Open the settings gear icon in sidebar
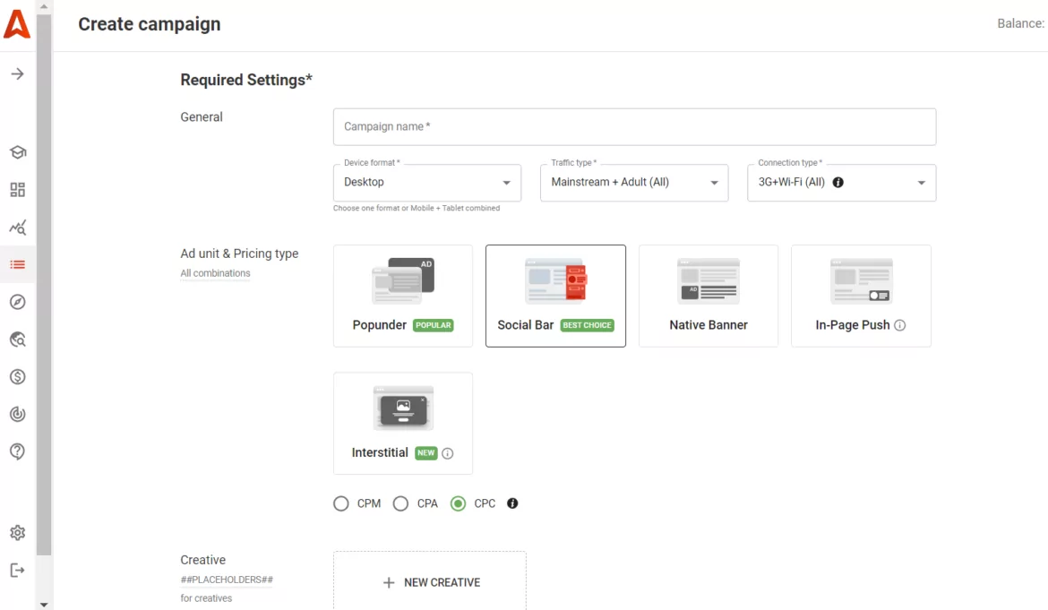The image size is (1048, 610). (x=17, y=533)
